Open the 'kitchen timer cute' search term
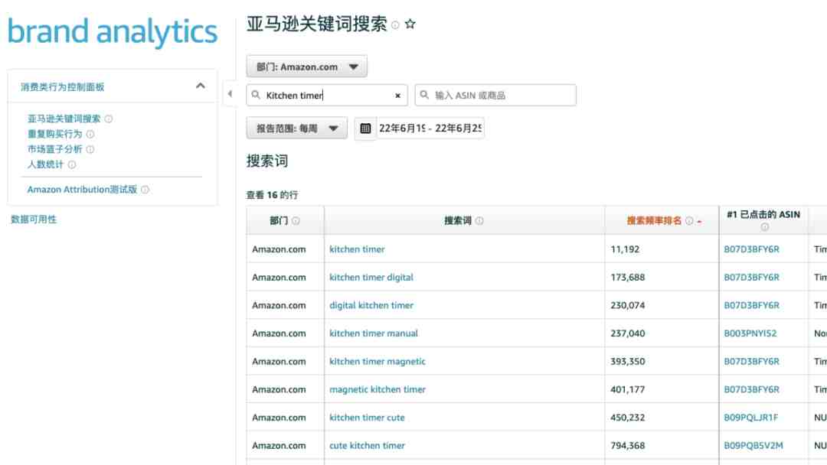The width and height of the screenshot is (827, 465). [367, 418]
